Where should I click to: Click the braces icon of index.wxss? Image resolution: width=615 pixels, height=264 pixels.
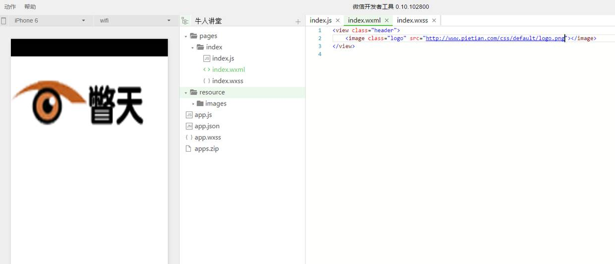(207, 81)
